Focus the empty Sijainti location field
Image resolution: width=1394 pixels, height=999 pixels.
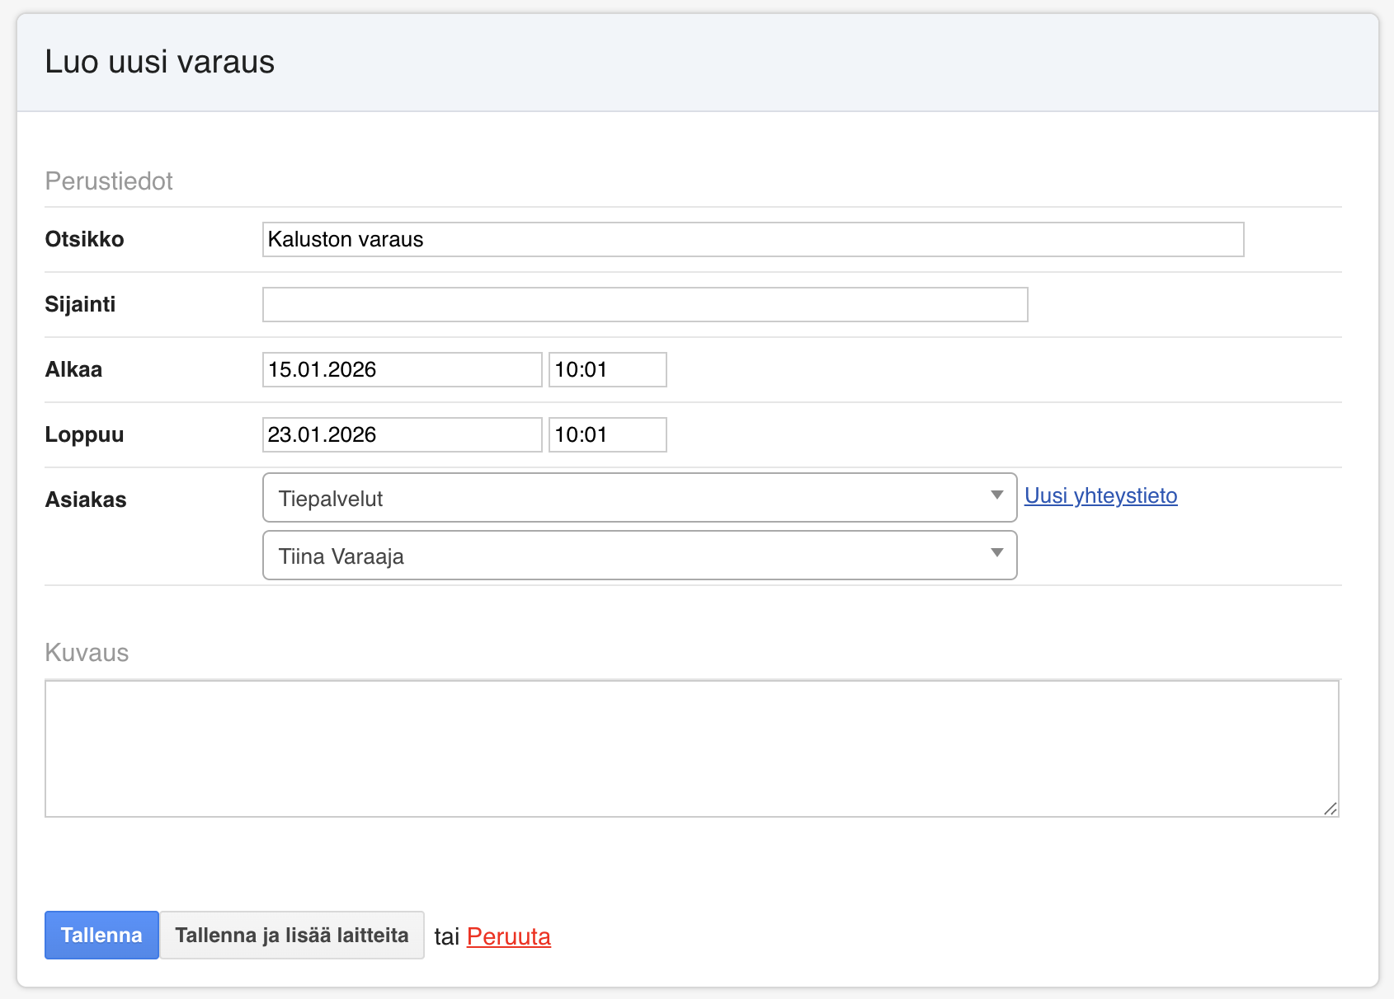click(x=644, y=304)
